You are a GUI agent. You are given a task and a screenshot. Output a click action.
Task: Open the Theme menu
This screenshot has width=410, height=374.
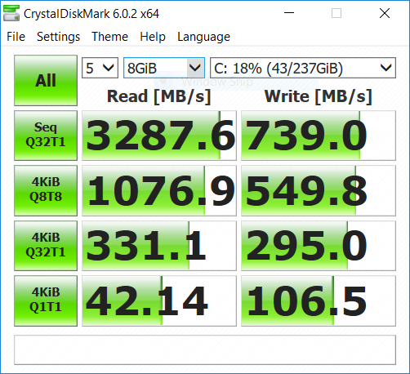point(109,37)
